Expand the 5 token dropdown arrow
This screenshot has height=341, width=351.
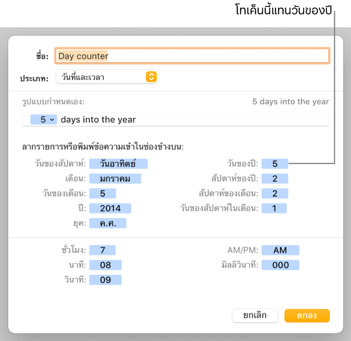point(52,120)
